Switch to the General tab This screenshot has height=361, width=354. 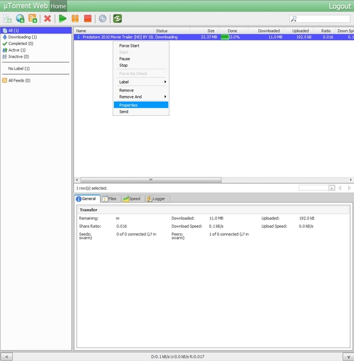point(88,199)
